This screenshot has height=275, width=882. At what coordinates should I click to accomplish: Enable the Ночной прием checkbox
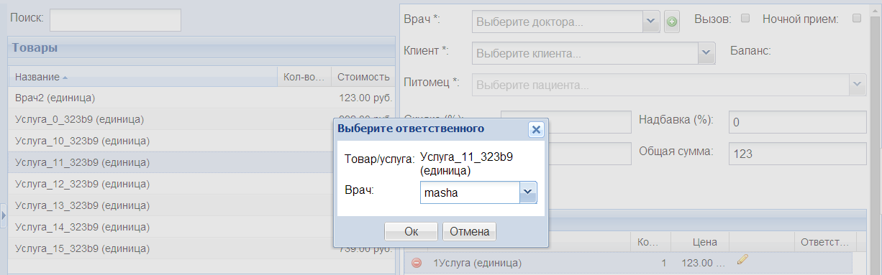click(856, 19)
